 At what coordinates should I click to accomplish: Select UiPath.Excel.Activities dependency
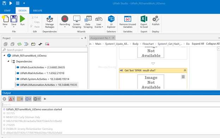point(42,67)
